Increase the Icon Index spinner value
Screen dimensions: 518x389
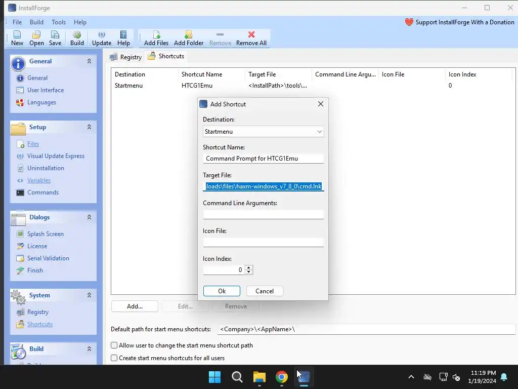pyautogui.click(x=249, y=267)
